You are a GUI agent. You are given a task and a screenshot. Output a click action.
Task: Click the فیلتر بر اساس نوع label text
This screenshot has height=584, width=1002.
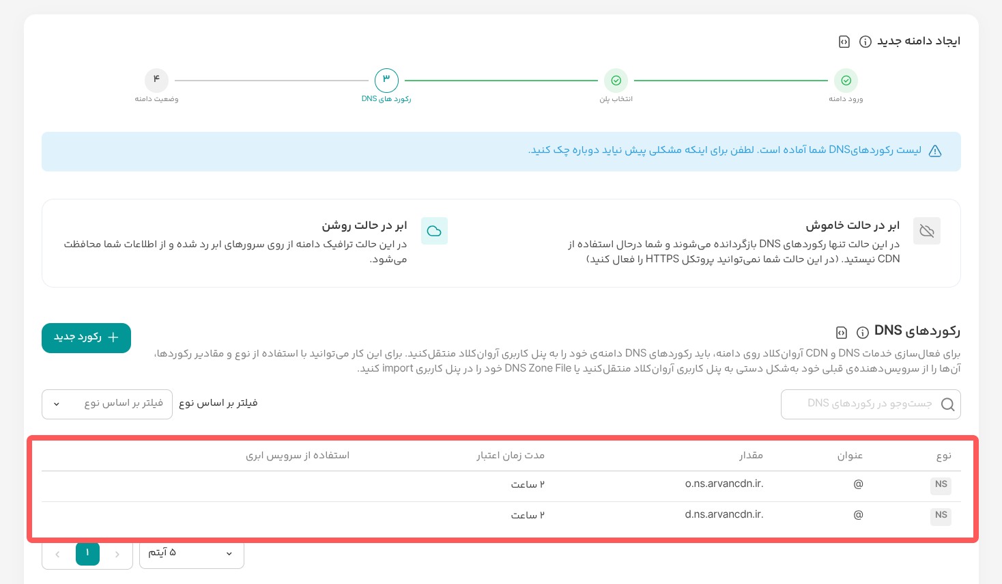(x=218, y=403)
